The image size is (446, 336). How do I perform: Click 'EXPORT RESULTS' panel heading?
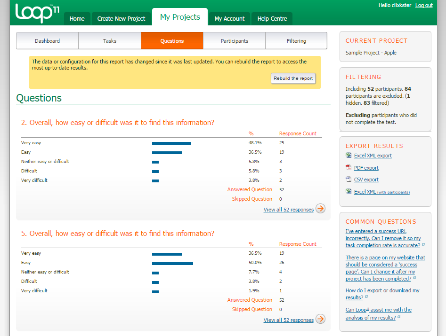(x=374, y=146)
